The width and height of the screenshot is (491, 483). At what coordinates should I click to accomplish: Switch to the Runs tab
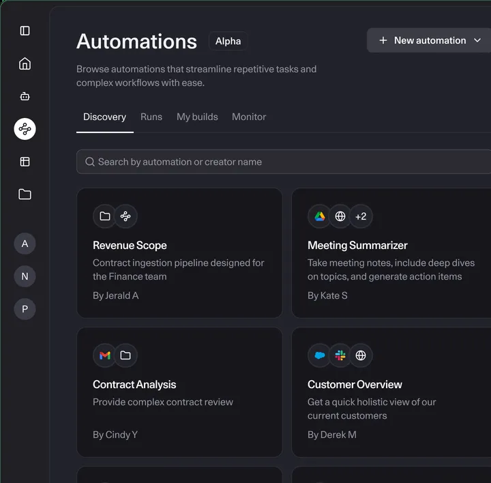point(151,117)
